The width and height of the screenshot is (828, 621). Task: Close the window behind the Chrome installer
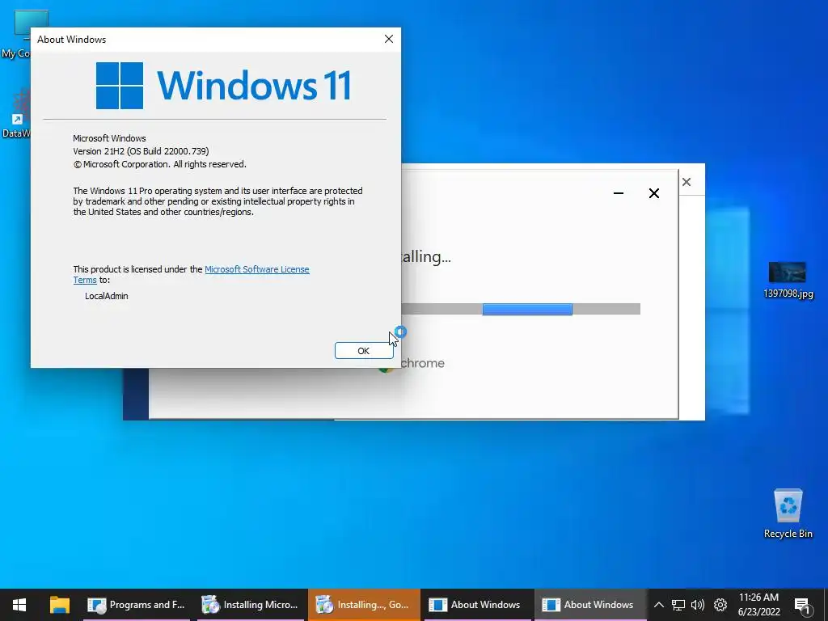point(686,182)
